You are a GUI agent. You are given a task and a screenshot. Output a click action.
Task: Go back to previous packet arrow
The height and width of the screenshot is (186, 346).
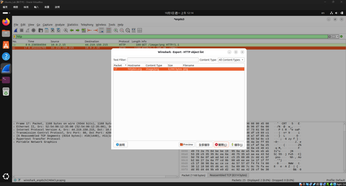point(72,30)
